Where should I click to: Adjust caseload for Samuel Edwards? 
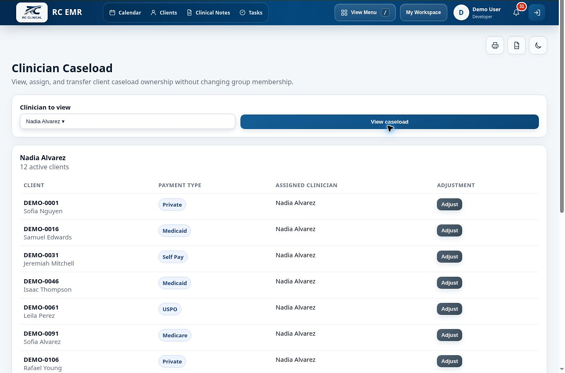click(x=449, y=231)
